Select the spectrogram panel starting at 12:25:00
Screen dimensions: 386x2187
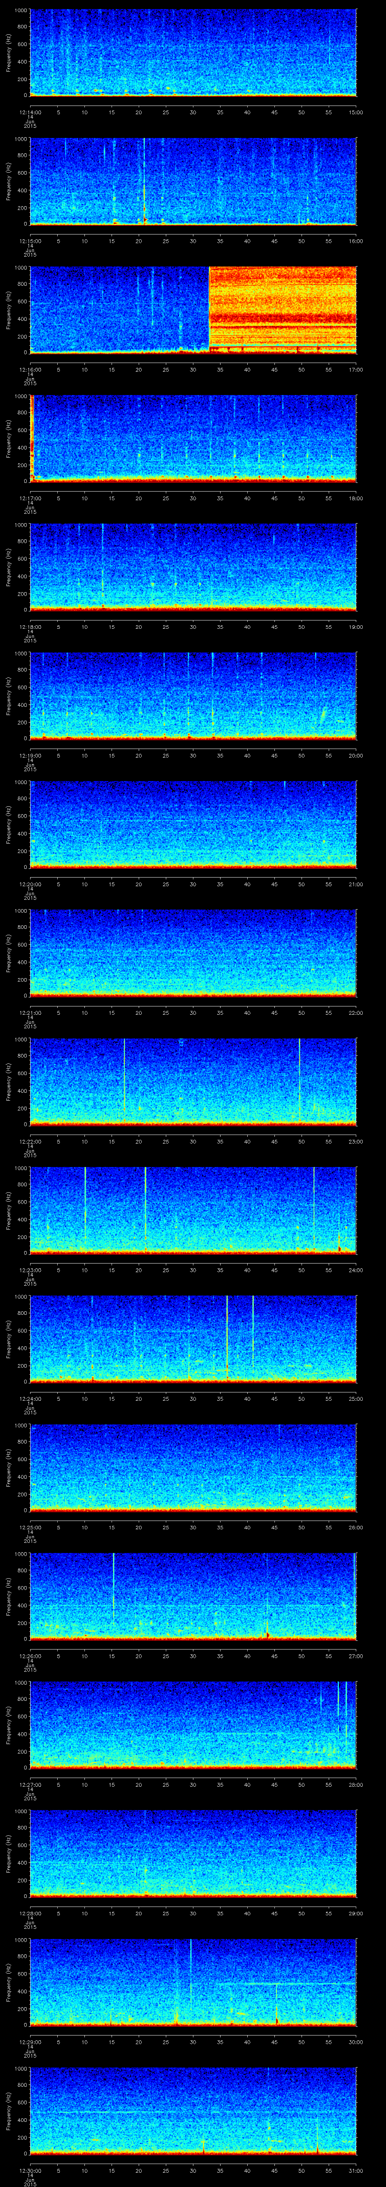(193, 1467)
